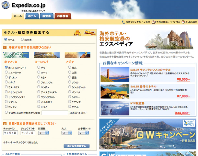Switch to the ホテル tab
Image resolution: width=198 pixels, height=156 pixels.
click(32, 16)
